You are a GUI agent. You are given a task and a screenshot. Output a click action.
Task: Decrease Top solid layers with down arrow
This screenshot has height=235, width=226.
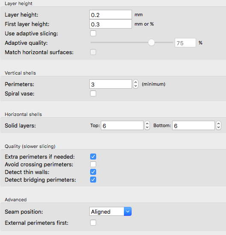(x=147, y=128)
